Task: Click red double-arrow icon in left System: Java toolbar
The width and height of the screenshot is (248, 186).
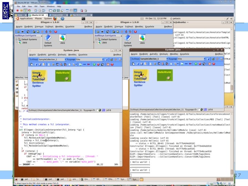Action: coord(89,64)
